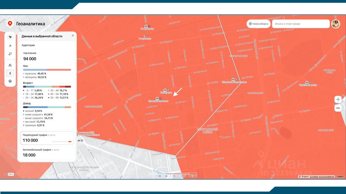Click the '25 – 34 36,24 %' age entry
Screen dimensions: 346x194
coord(33,98)
